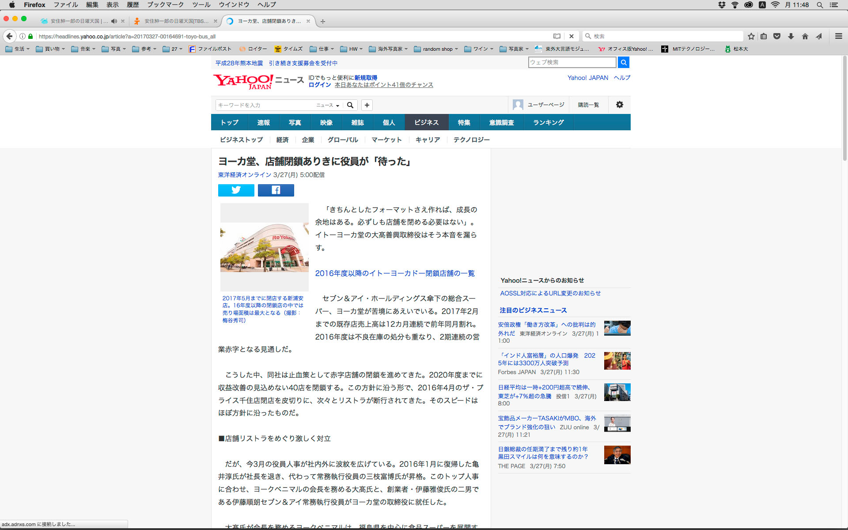This screenshot has width=848, height=530.
Task: Stop page loading with X button
Action: click(571, 36)
